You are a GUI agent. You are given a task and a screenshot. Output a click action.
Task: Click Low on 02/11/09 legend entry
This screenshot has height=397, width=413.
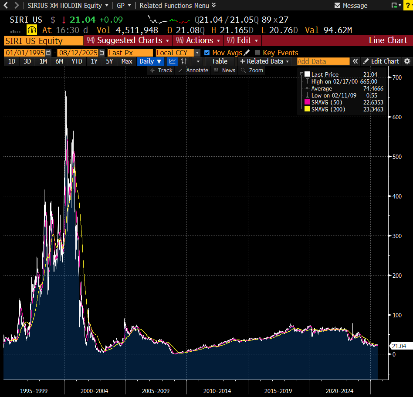344,95
